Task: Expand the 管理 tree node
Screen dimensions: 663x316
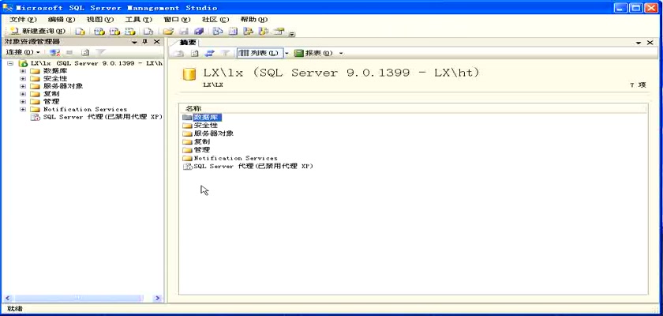Action: click(23, 102)
